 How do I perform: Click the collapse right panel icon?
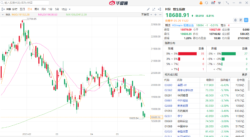(x=159, y=9)
